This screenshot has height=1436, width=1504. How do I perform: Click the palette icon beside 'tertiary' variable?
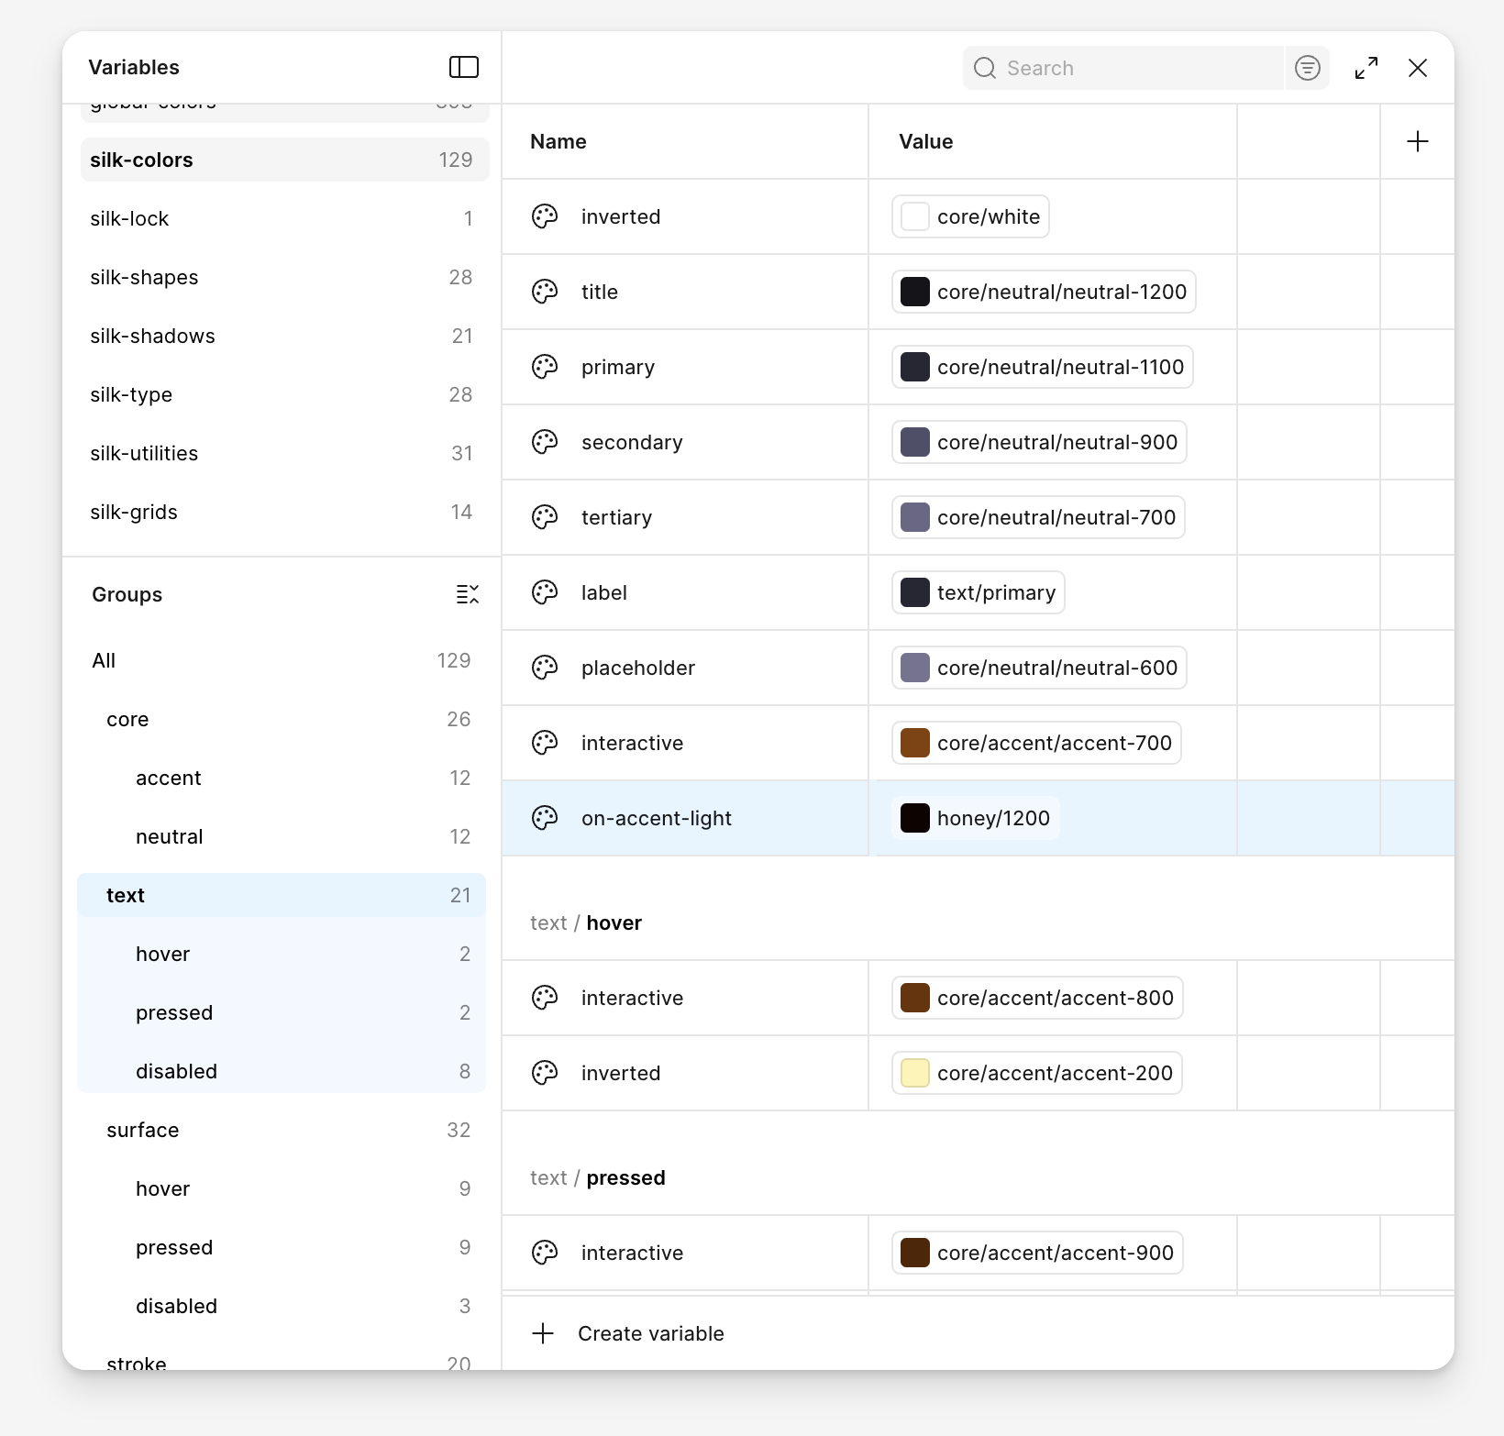[545, 517]
